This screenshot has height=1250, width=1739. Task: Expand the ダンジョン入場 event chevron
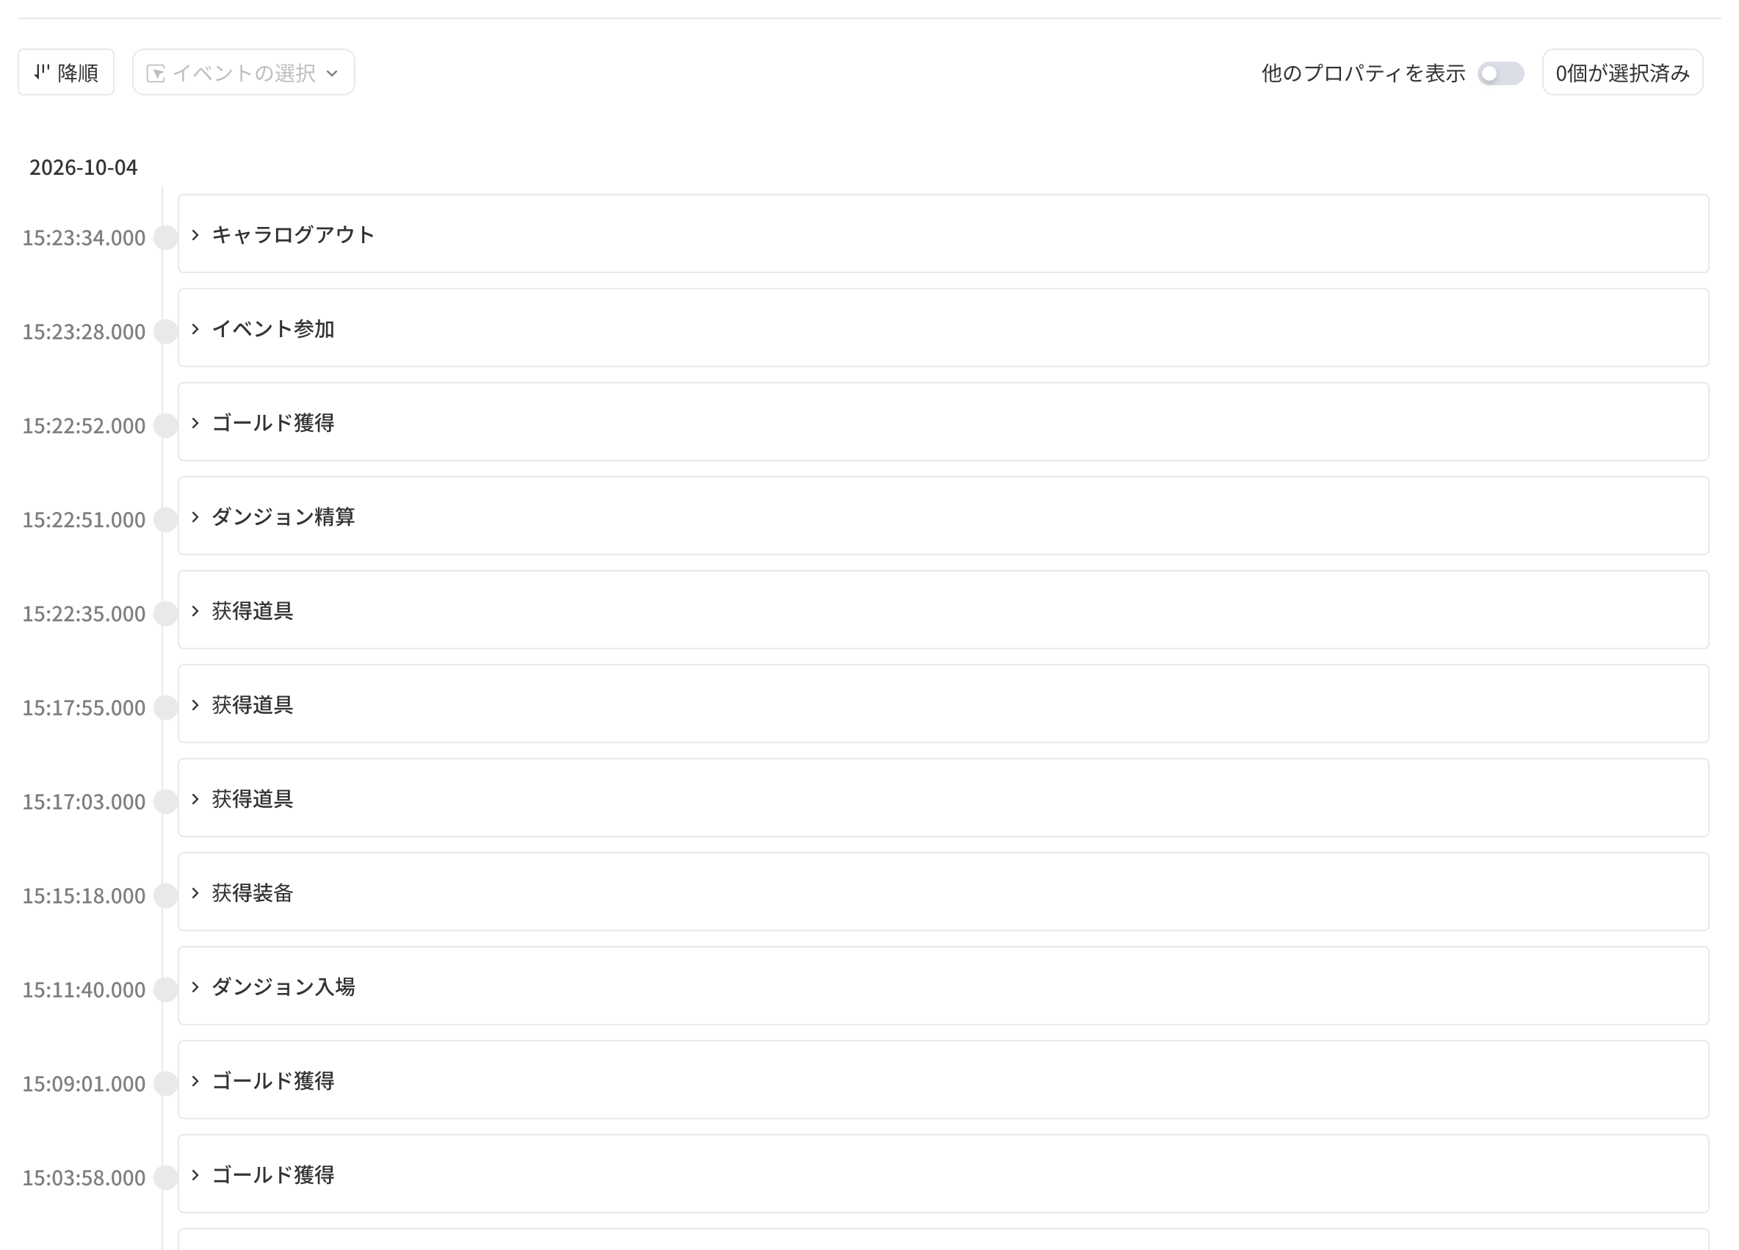point(195,986)
